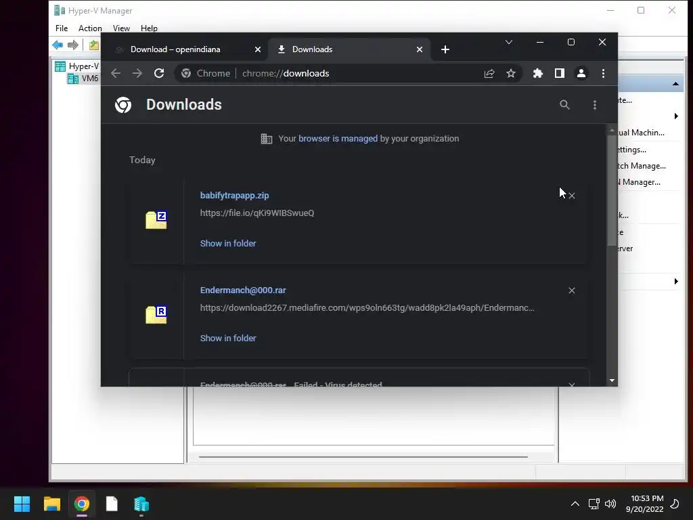Click babifytrapapp.zip file icon
The width and height of the screenshot is (693, 520).
(156, 220)
